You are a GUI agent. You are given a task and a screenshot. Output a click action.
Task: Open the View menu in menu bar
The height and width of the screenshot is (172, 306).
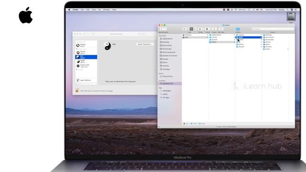click(x=94, y=10)
